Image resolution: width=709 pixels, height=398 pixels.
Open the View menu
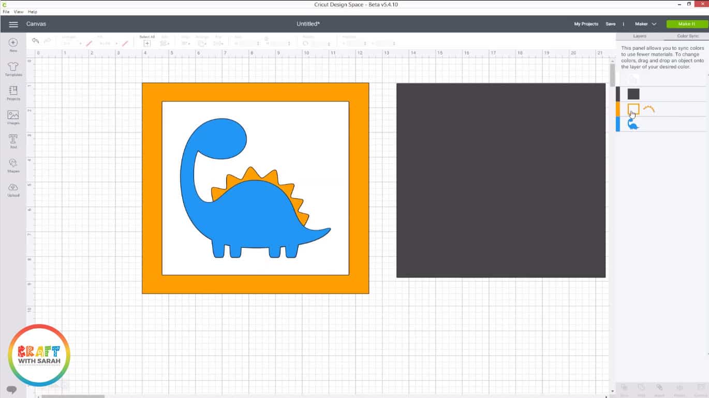[19, 11]
